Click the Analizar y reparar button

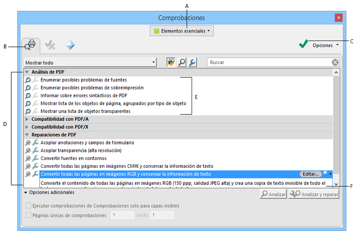[314, 194]
